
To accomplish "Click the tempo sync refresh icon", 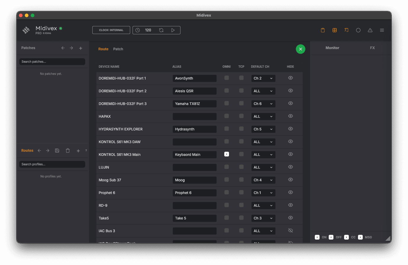I will tap(161, 30).
